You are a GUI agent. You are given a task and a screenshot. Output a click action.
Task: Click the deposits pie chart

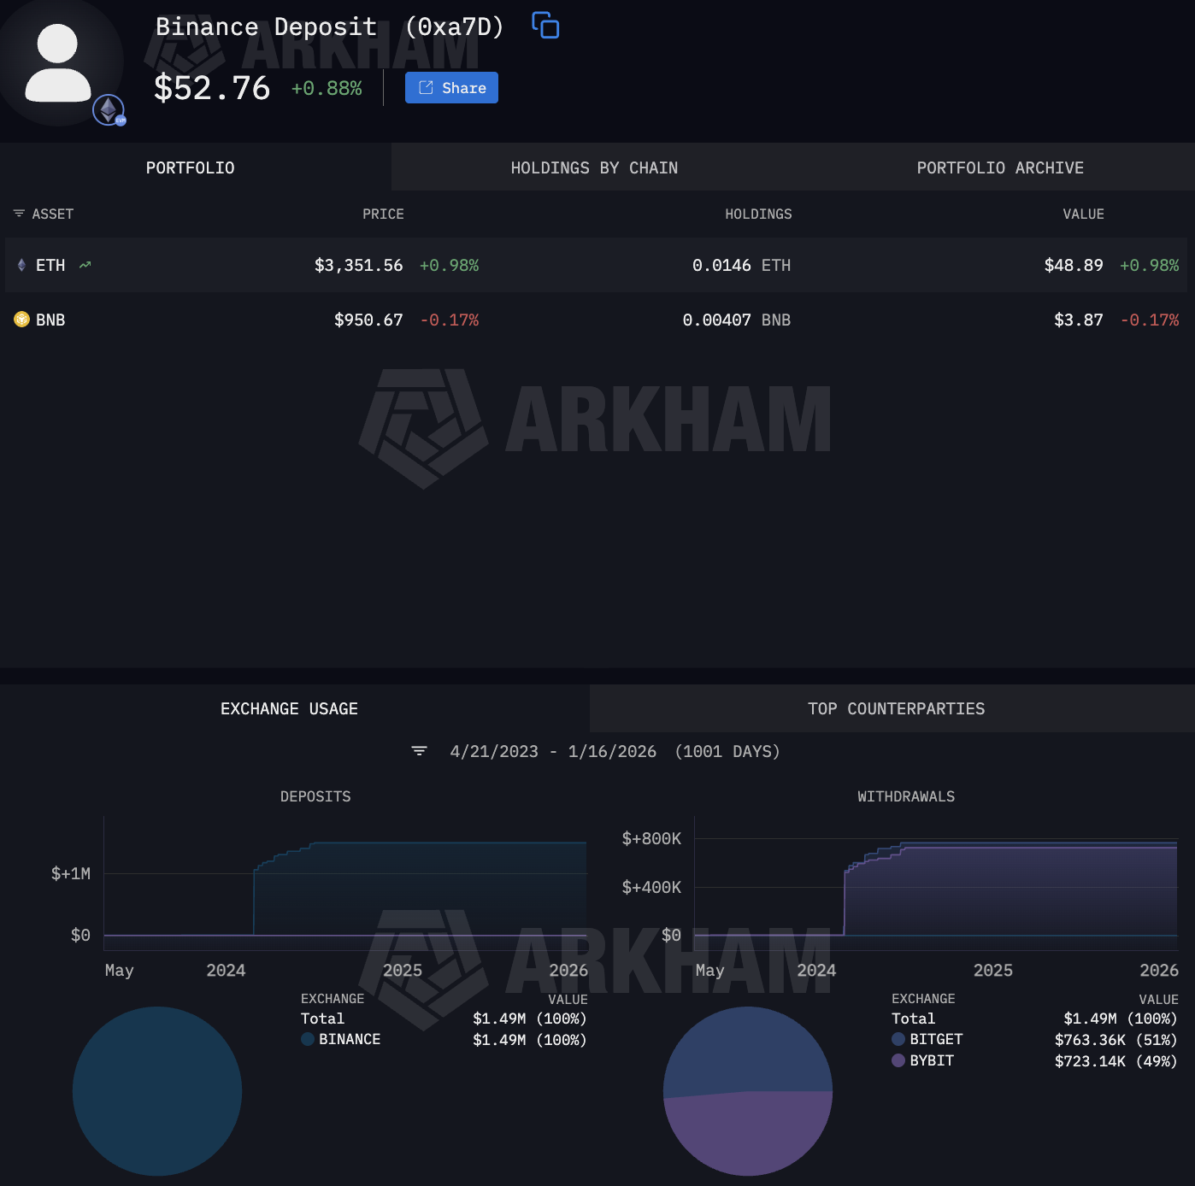coord(157,1092)
